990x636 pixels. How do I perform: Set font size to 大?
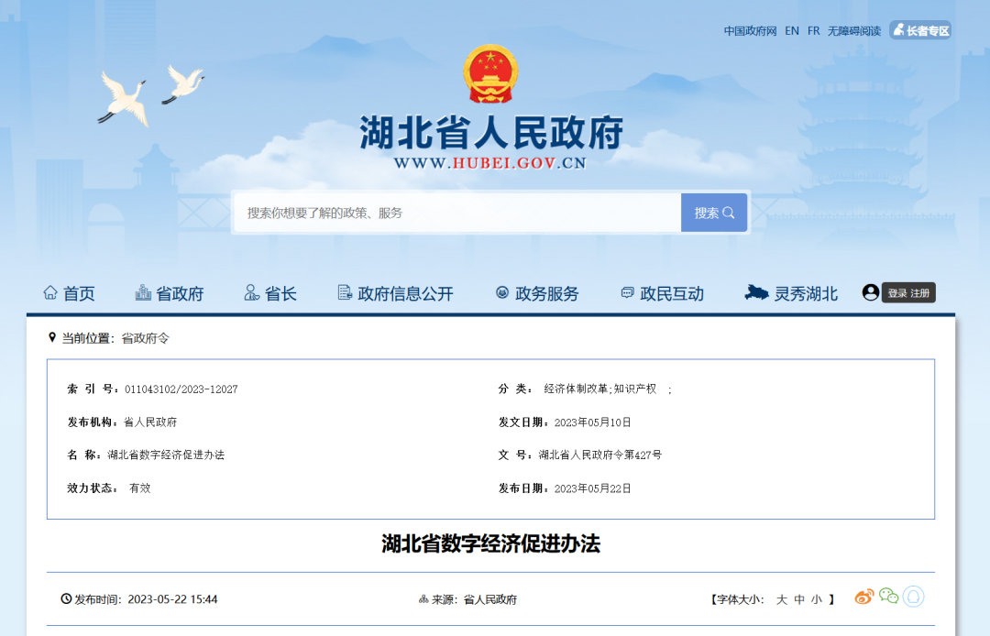pos(782,598)
